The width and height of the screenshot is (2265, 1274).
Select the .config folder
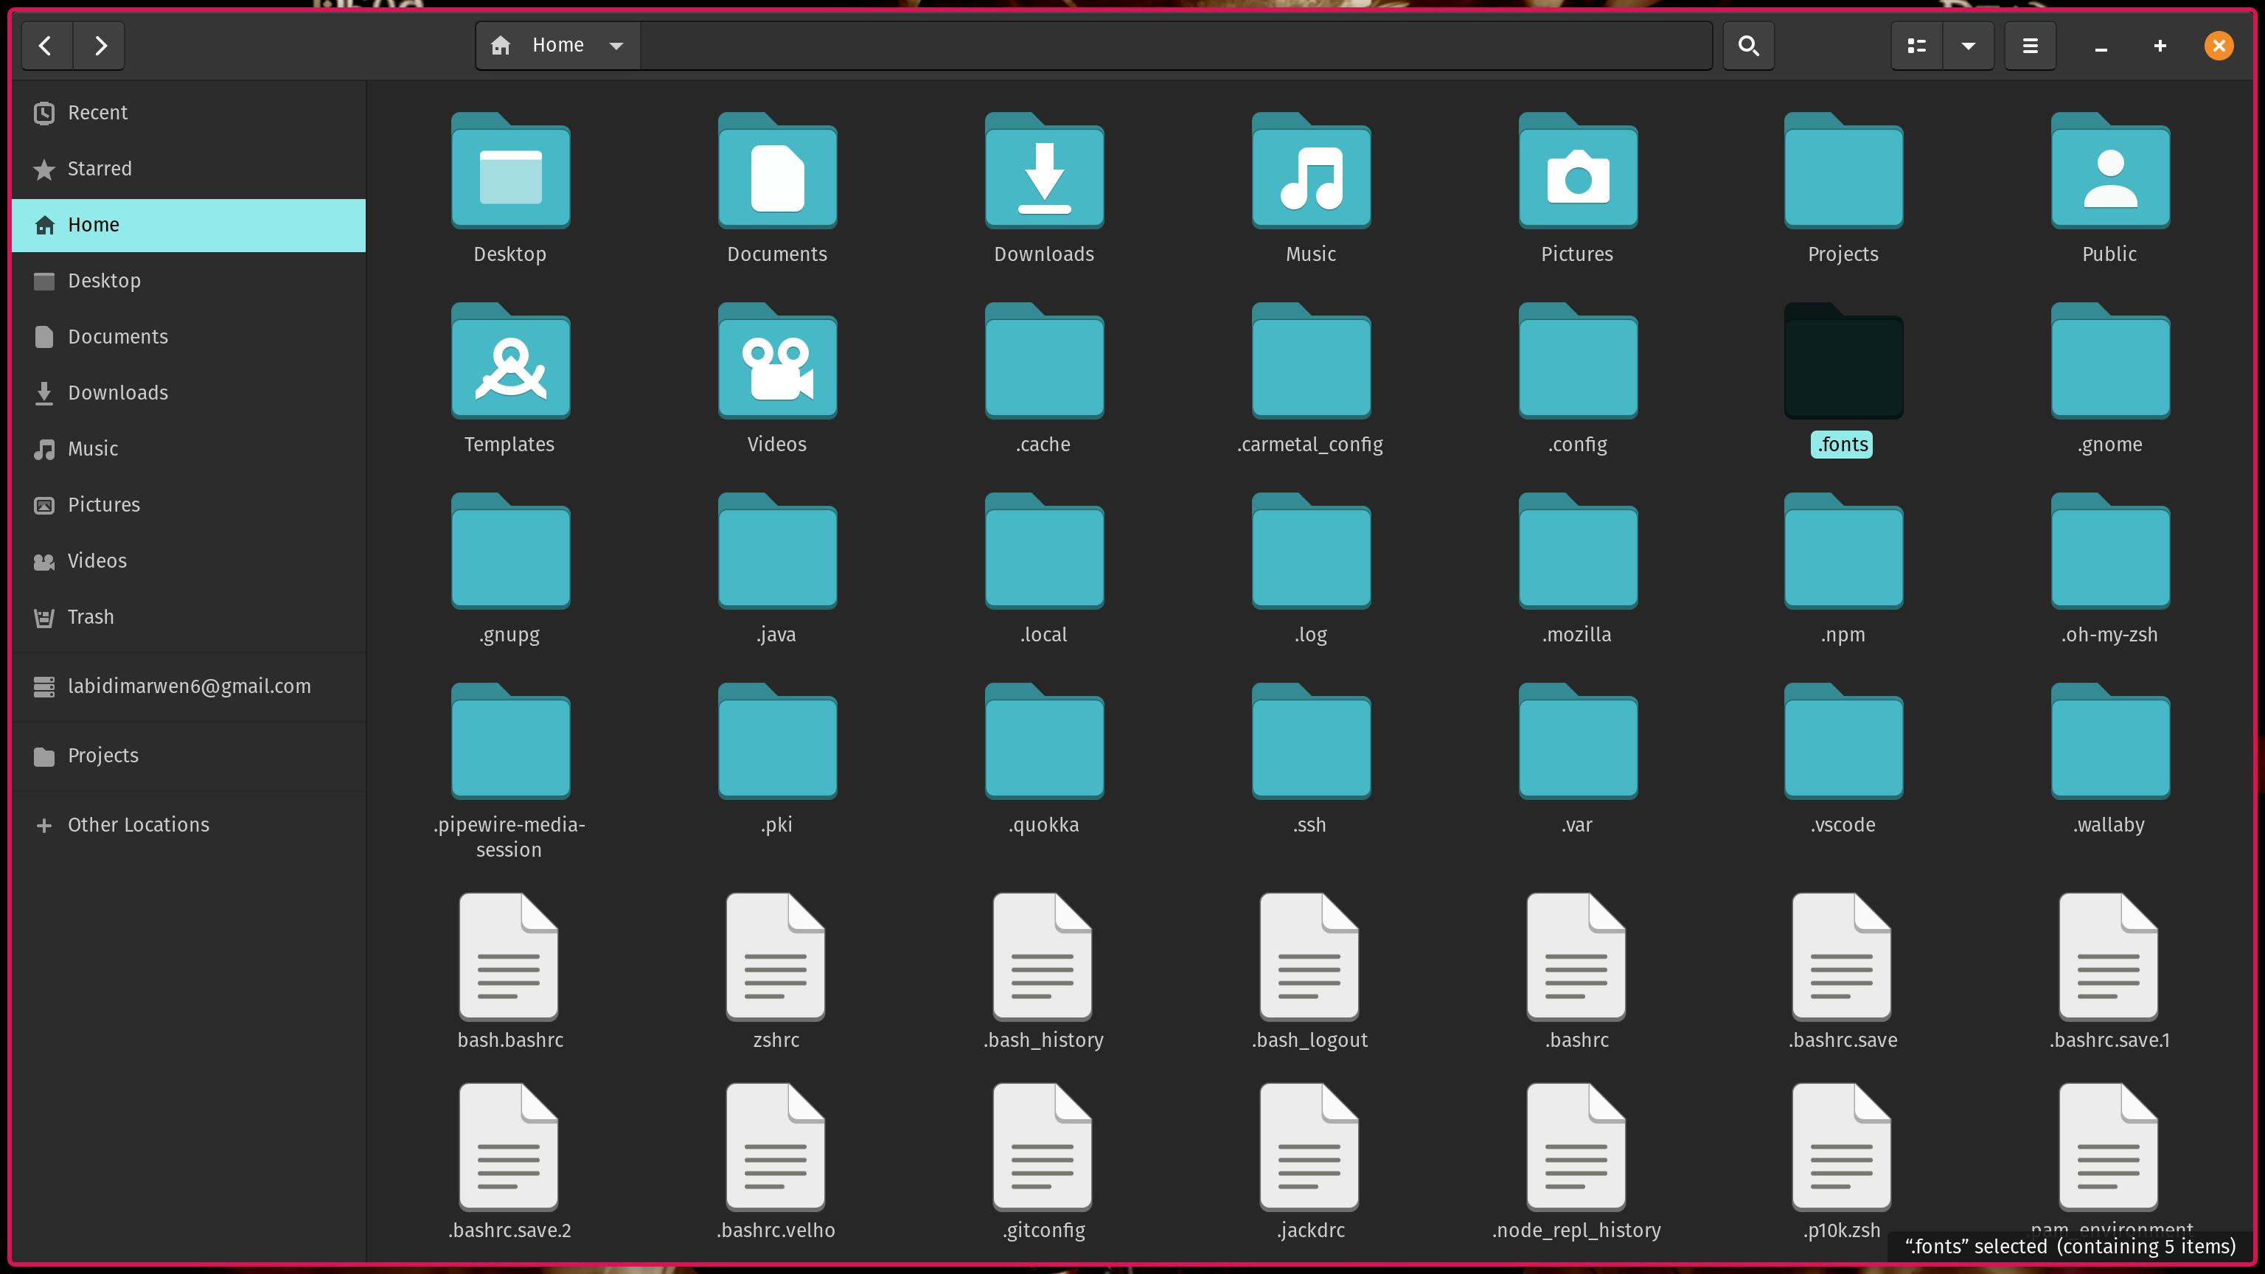1577,361
